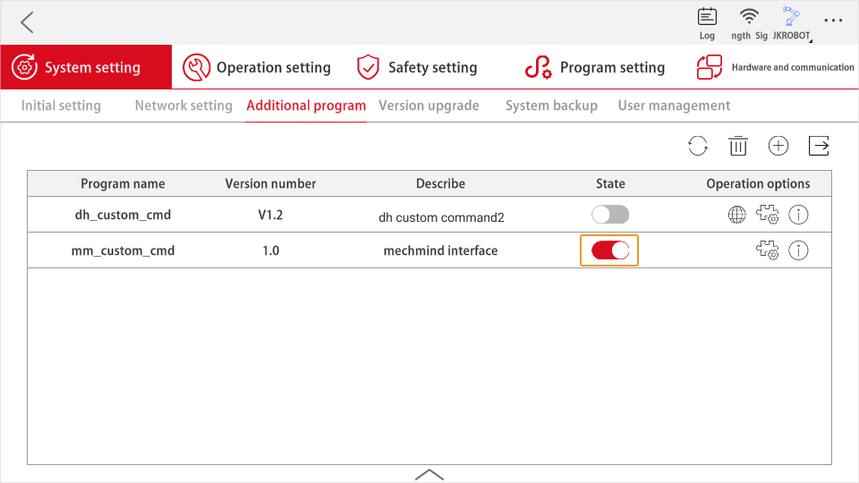Open the System backup sub-tab
Image resolution: width=859 pixels, height=483 pixels.
tap(551, 106)
